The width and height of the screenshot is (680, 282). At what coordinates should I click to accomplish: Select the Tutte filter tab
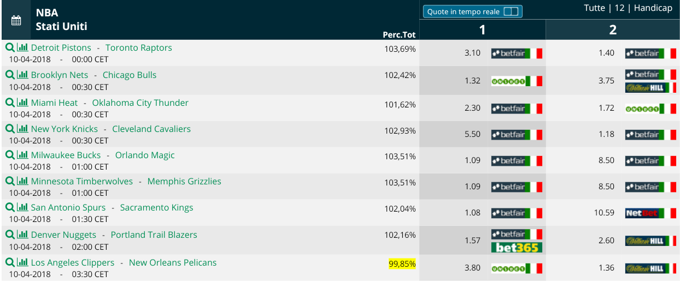click(x=594, y=8)
